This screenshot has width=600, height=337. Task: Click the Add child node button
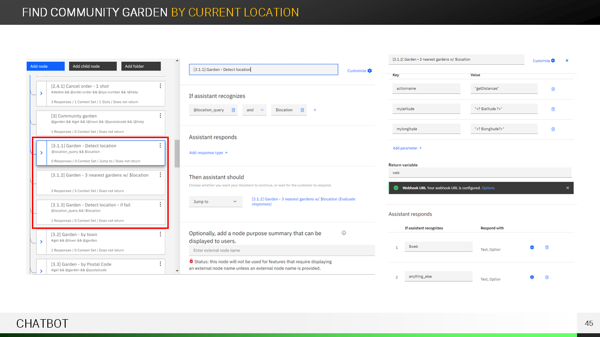point(92,66)
